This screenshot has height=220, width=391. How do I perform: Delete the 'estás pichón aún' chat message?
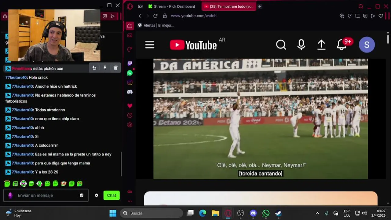pos(115,68)
